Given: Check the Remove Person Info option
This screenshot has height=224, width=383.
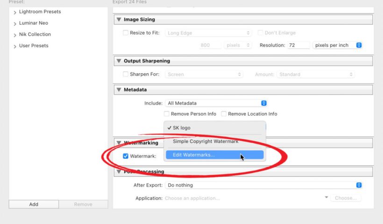Looking at the screenshot, I should (x=167, y=114).
